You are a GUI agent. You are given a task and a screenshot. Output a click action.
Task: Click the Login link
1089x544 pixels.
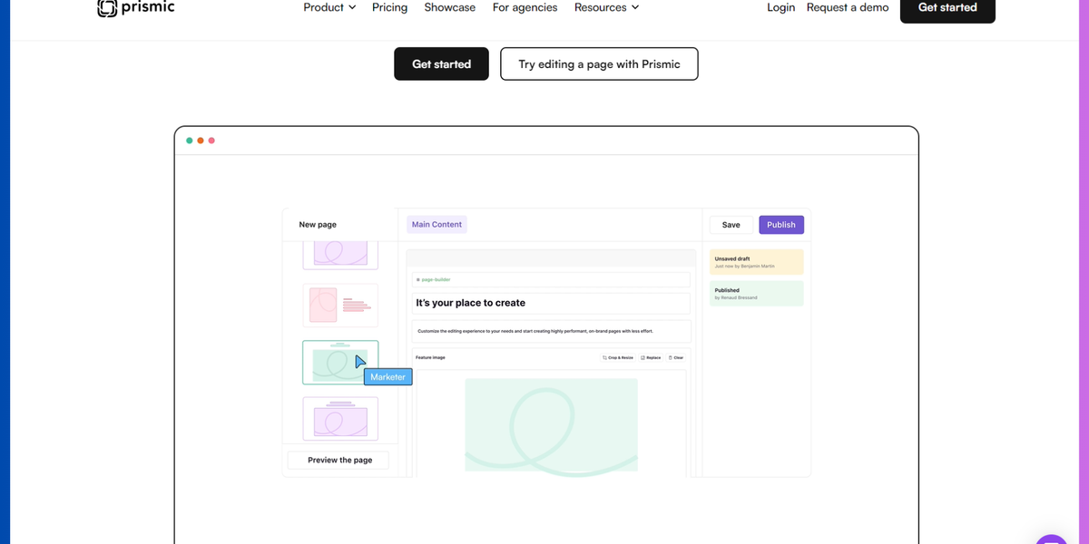pyautogui.click(x=780, y=7)
